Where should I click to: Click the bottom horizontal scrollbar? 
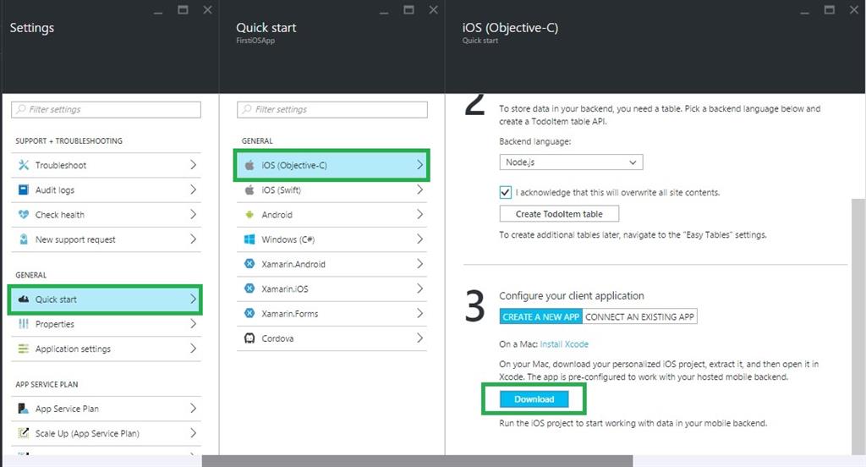tap(417, 461)
